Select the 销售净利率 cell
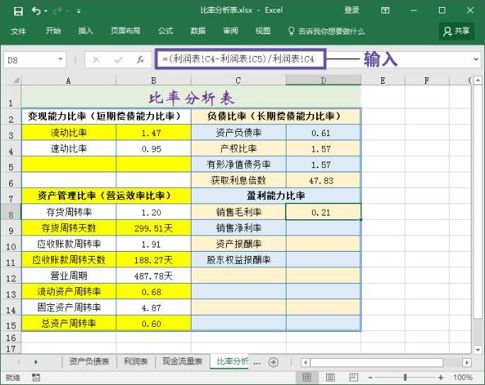The width and height of the screenshot is (485, 385). pyautogui.click(x=238, y=228)
